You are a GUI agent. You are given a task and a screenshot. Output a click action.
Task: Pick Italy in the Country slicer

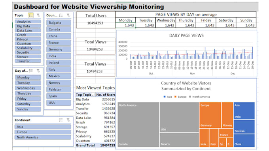(59, 69)
